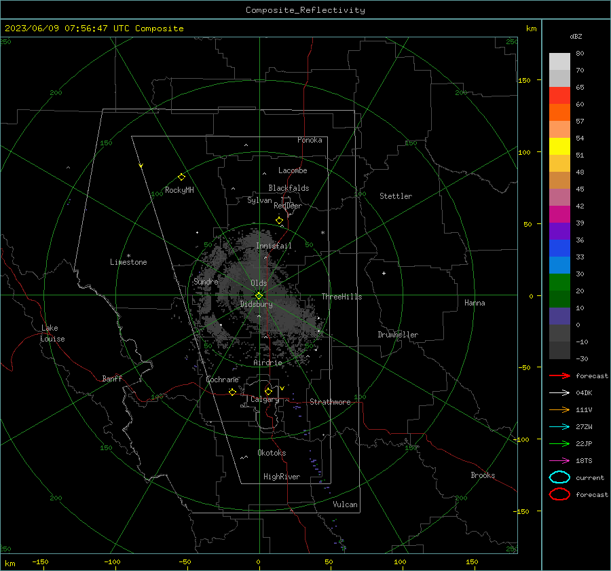The image size is (611, 571).
Task: Click the Lake Louise label
Action: (x=52, y=333)
